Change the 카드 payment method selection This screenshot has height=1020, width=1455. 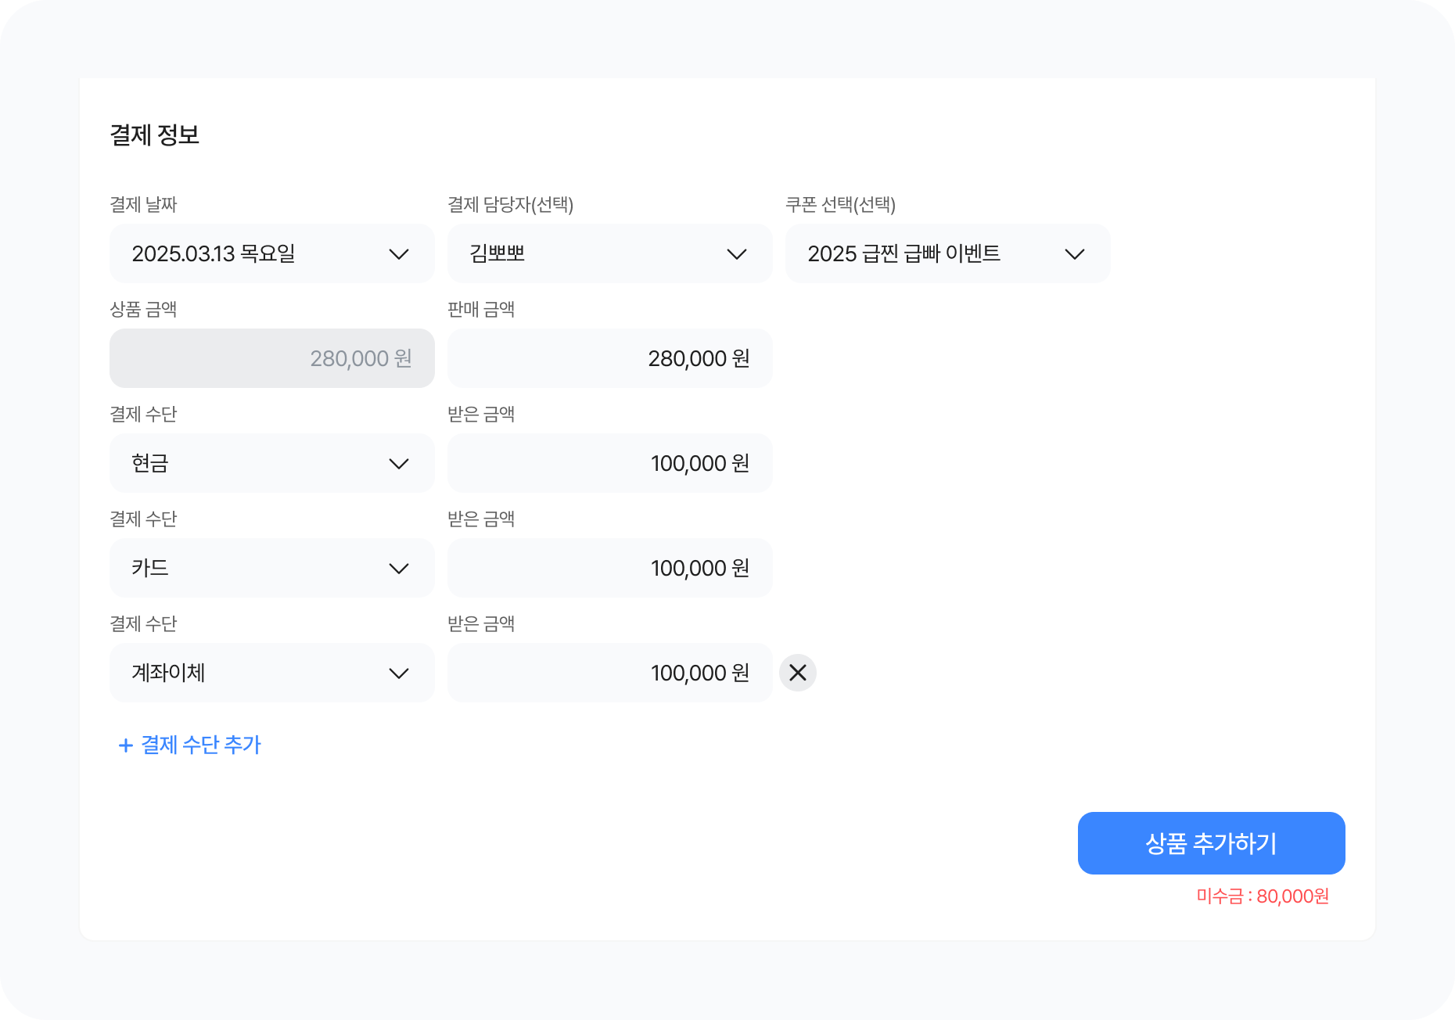[x=258, y=568]
